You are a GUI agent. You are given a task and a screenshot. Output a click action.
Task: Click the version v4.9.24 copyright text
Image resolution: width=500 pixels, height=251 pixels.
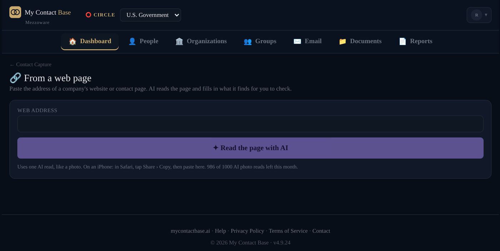point(250,243)
